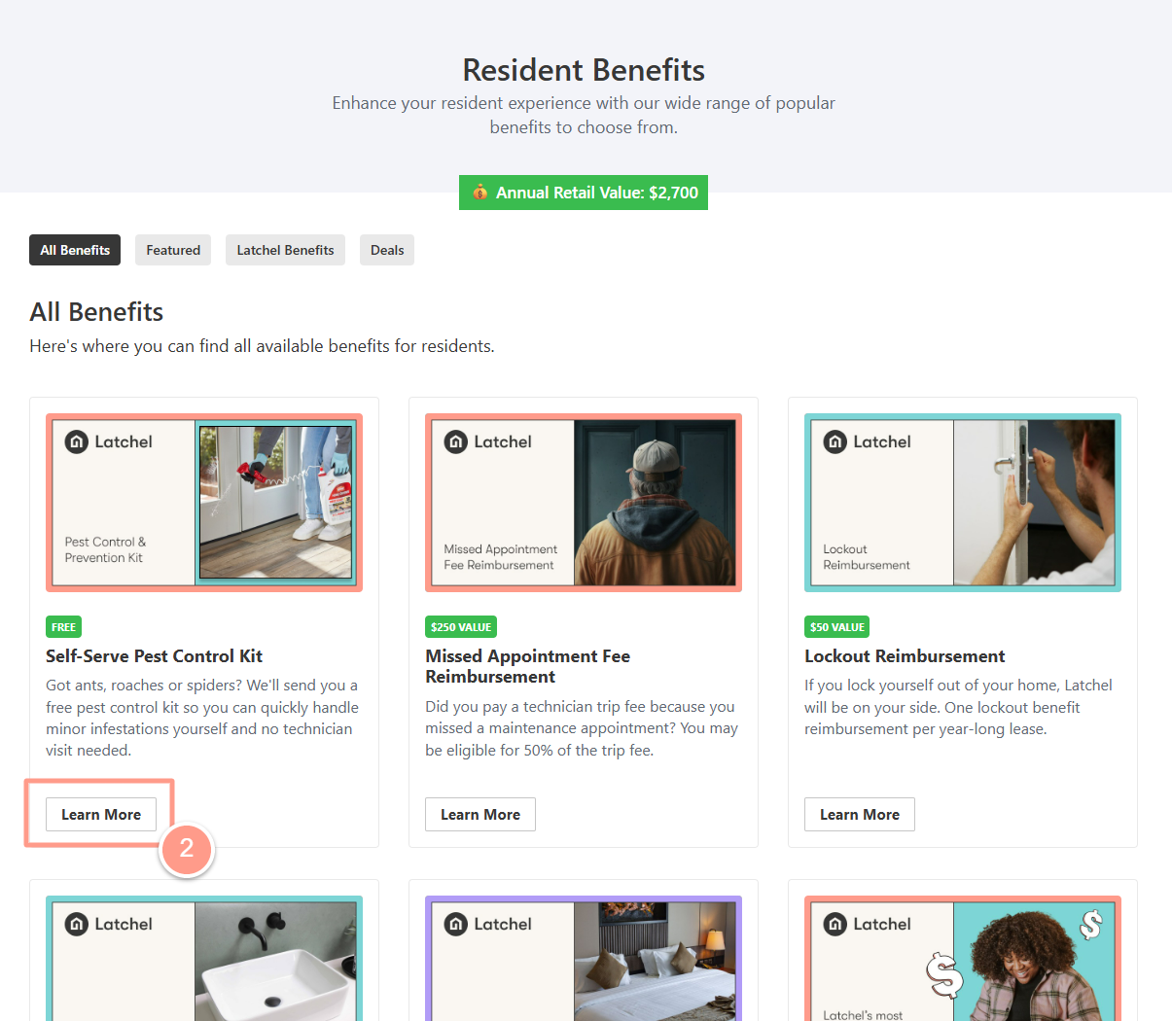Click the 'Did you pay a technician trip fee' description
Image resolution: width=1172 pixels, height=1021 pixels.
click(x=582, y=728)
